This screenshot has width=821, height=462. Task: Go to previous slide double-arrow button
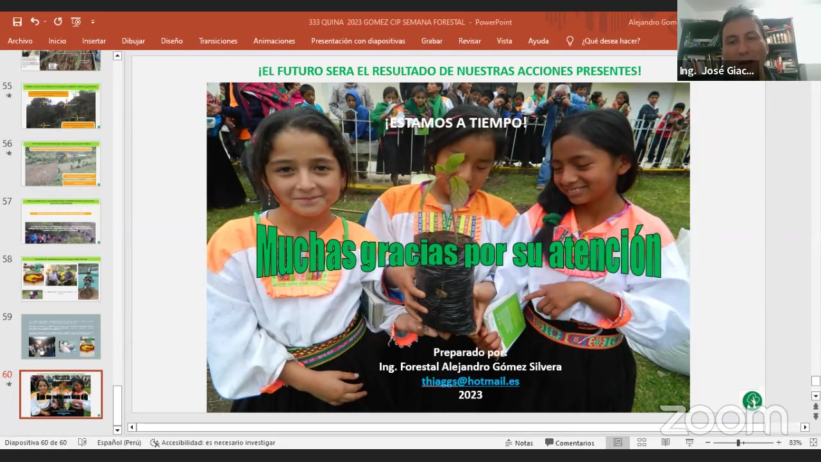(x=816, y=406)
